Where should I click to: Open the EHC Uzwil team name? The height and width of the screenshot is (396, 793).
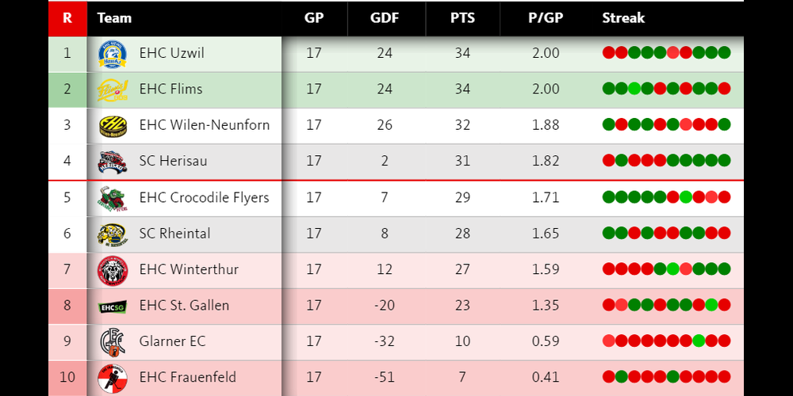(171, 54)
